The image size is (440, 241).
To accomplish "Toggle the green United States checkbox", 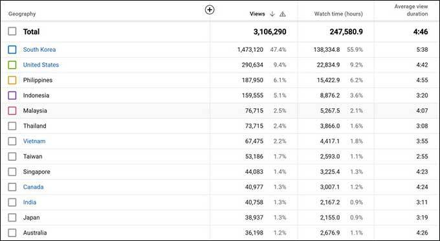I will (12, 65).
